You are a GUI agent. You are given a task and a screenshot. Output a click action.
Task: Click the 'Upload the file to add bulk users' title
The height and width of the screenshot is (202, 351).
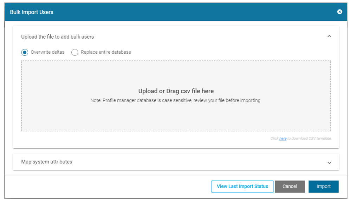57,36
